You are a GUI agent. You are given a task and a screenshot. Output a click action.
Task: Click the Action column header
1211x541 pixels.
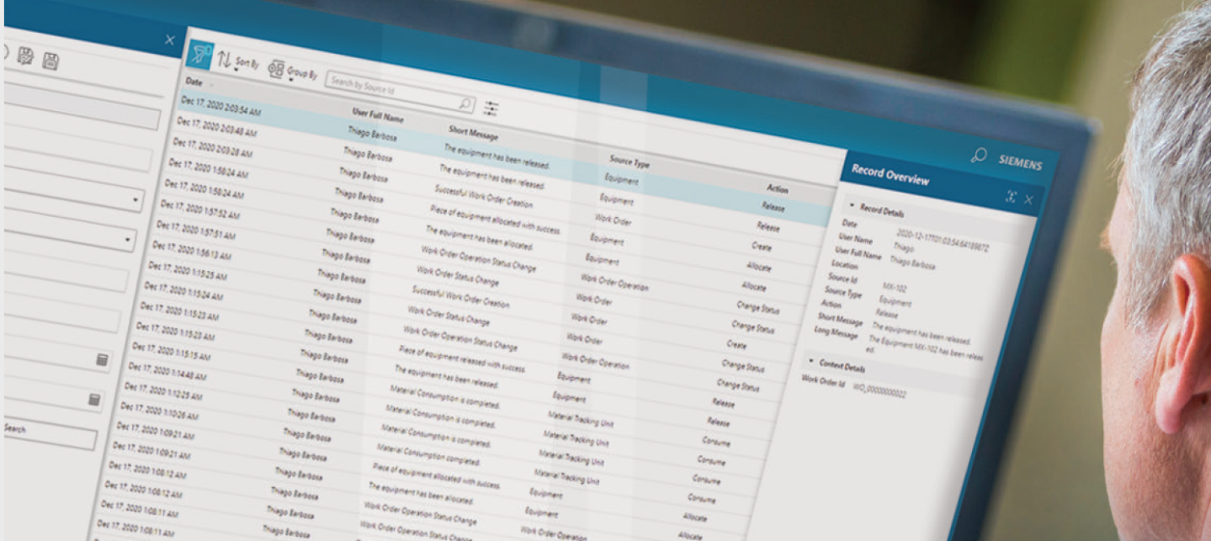777,188
